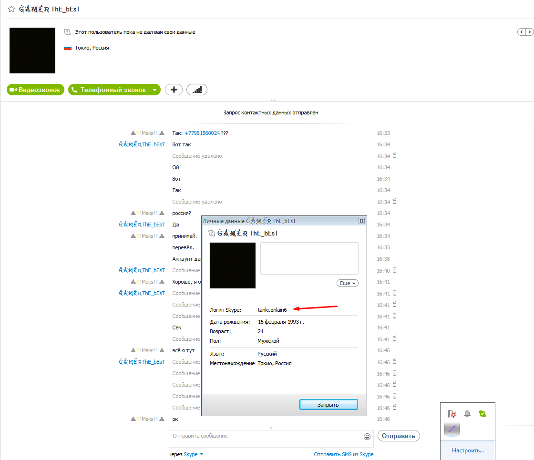Click the question mark icon beside pending-data notice
This screenshot has height=460, width=534.
click(x=67, y=32)
